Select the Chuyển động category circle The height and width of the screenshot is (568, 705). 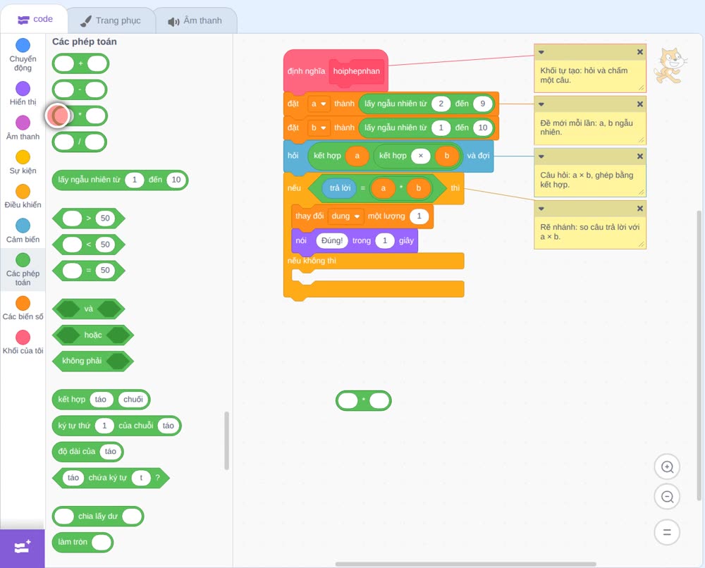[23, 45]
